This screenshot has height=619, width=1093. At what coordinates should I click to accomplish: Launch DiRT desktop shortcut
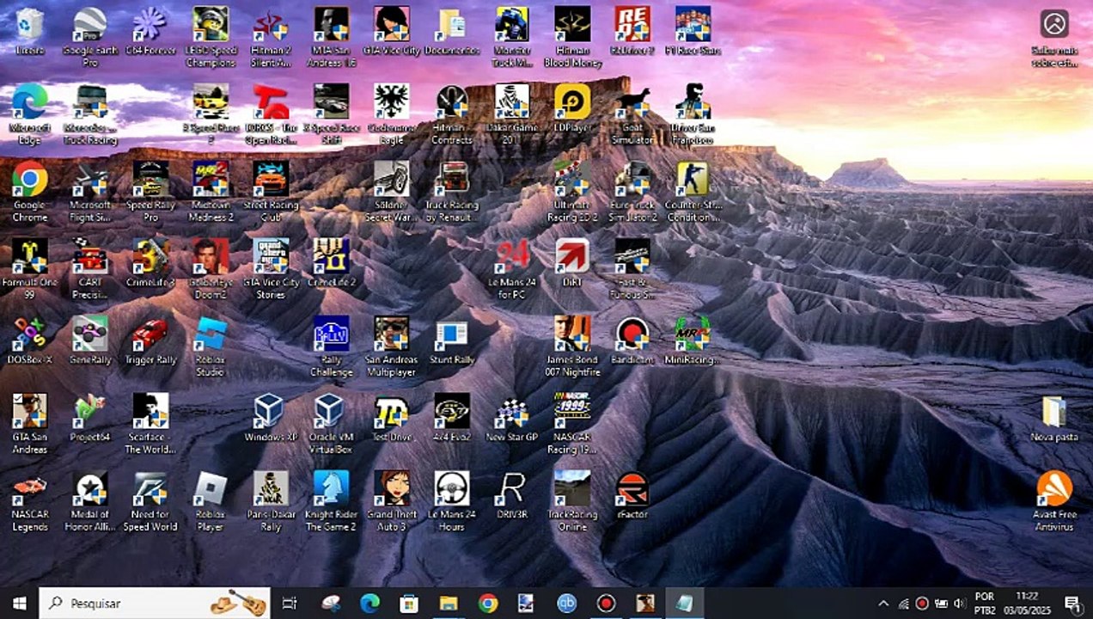[571, 265]
